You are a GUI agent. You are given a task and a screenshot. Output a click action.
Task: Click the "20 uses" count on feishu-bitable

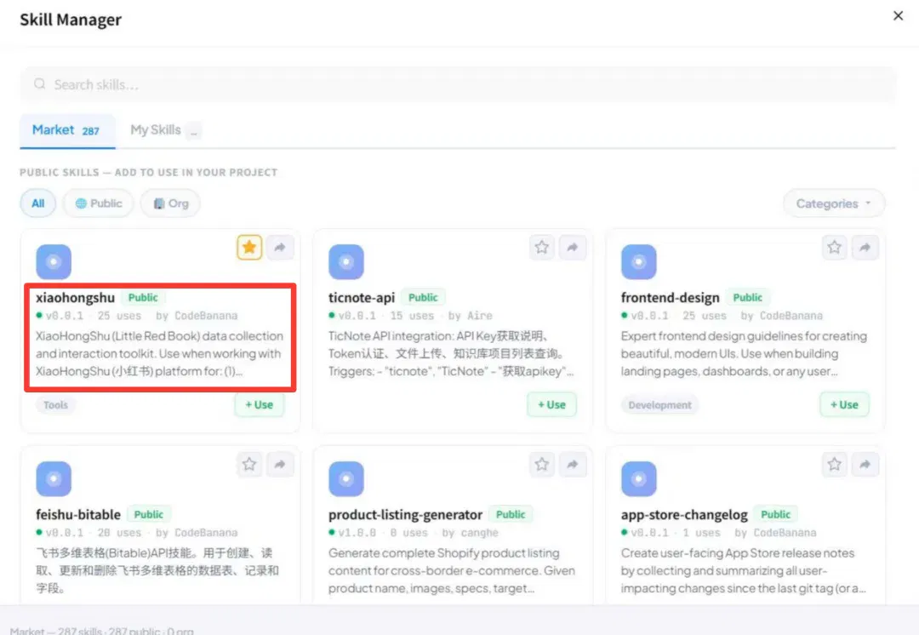tap(120, 533)
